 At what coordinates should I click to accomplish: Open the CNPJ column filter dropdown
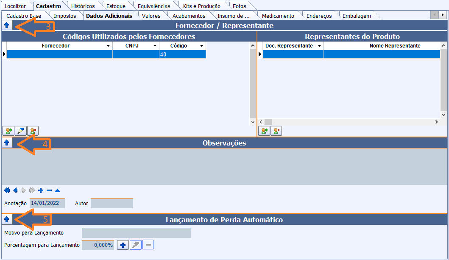pos(155,46)
